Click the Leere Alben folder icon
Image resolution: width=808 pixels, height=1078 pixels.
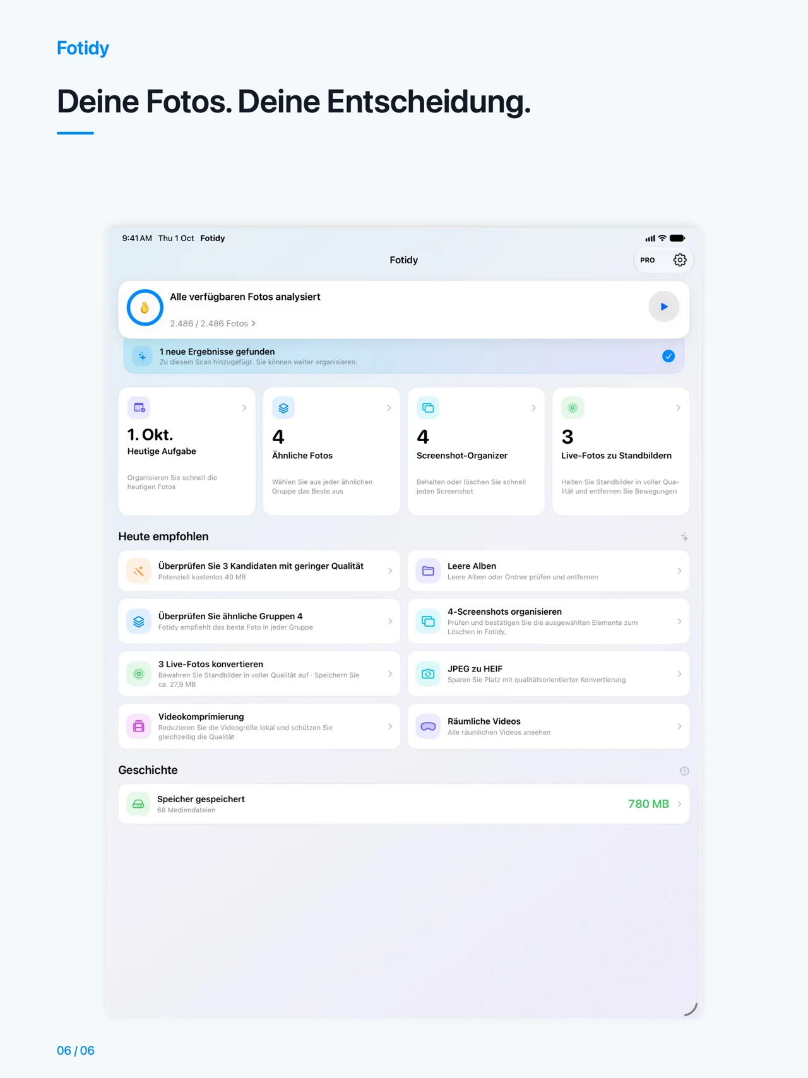pos(428,571)
